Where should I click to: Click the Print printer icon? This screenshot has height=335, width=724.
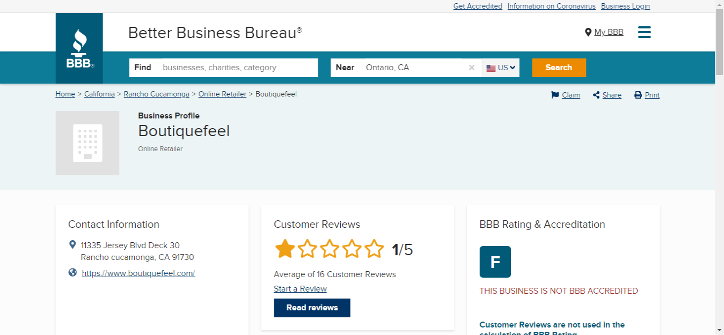(638, 95)
